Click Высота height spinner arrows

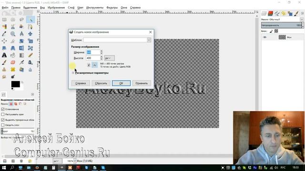102,58
